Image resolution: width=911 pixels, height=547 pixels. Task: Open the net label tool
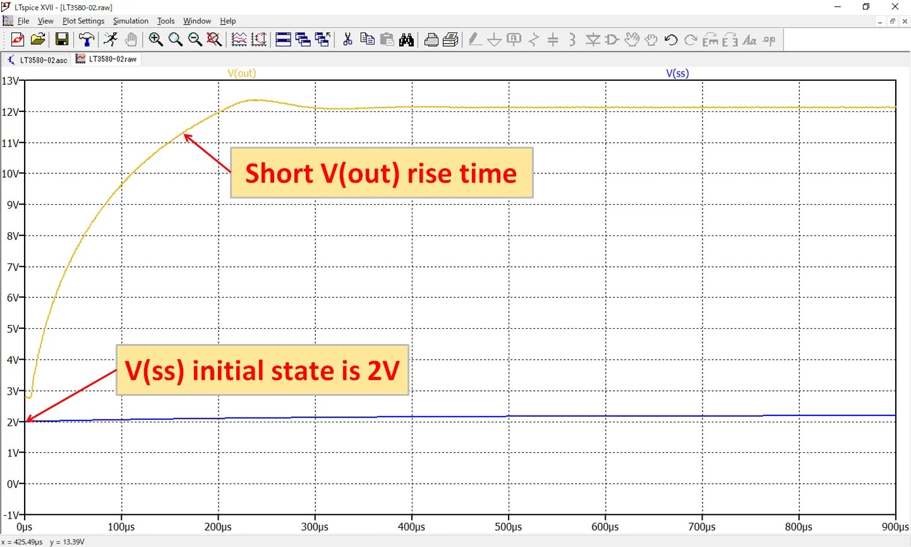click(x=514, y=39)
